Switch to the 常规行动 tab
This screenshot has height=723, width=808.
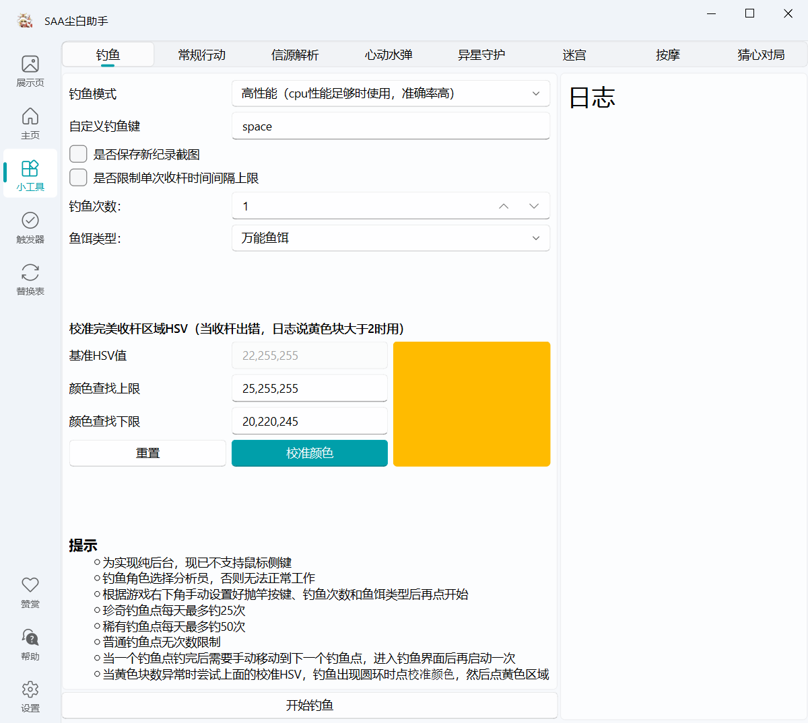point(201,54)
